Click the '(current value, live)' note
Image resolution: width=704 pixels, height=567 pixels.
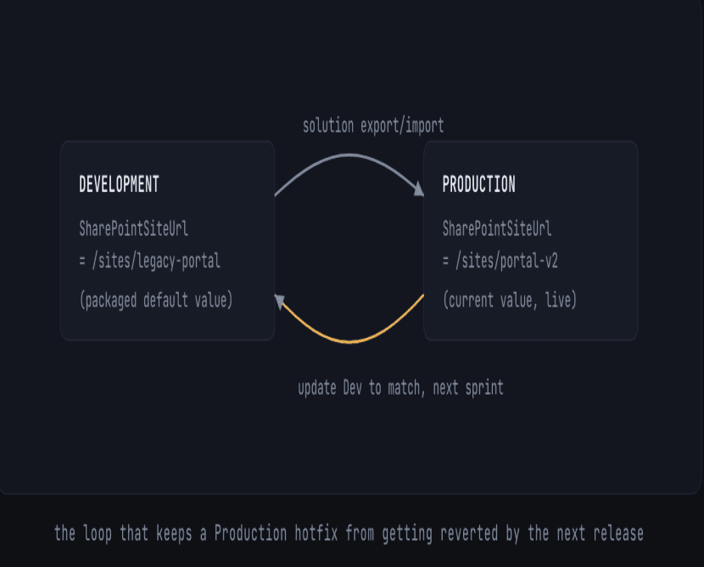point(510,300)
